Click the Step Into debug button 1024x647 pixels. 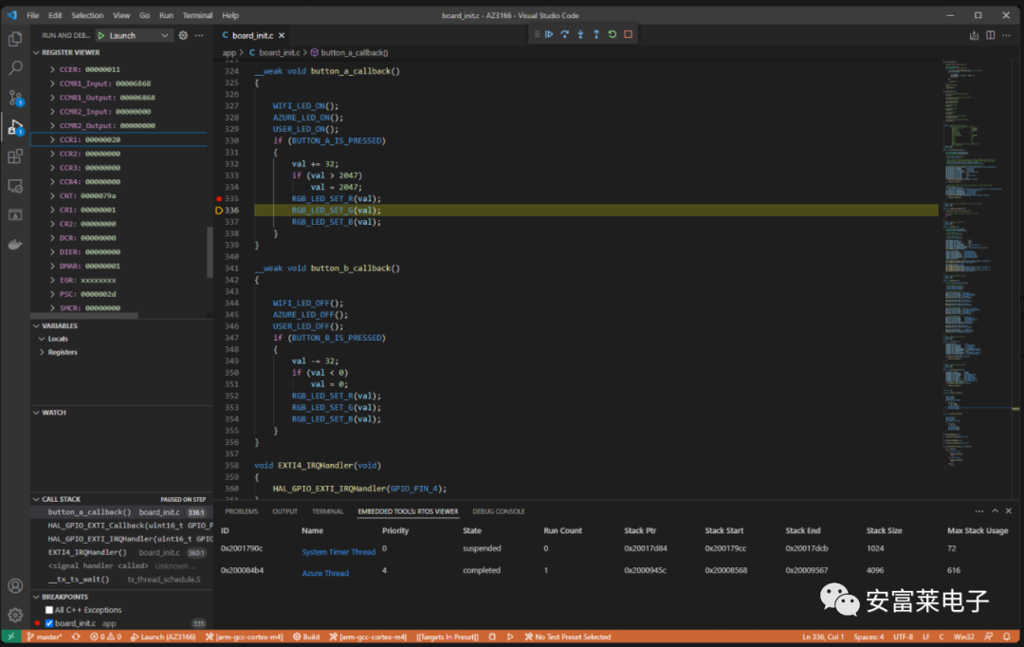[580, 35]
